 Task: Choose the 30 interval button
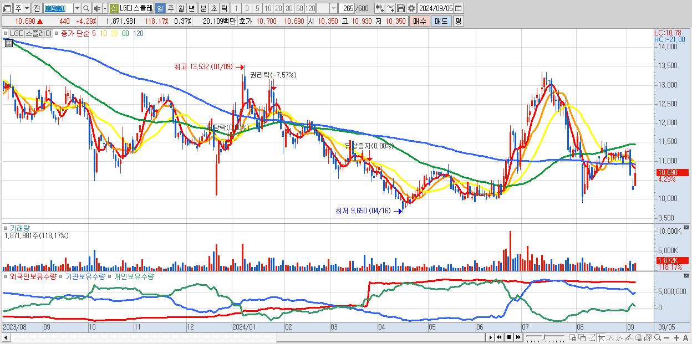pos(289,8)
